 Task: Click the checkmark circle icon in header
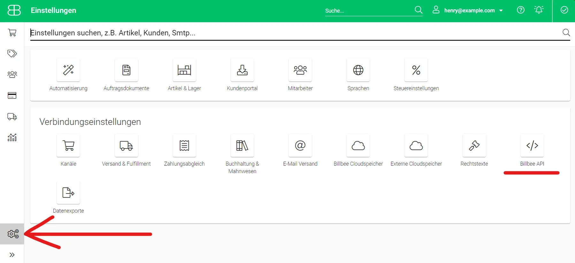[564, 10]
